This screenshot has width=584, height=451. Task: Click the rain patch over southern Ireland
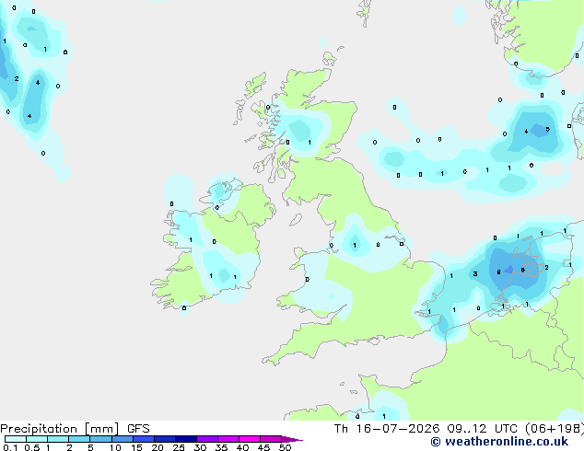[224, 275]
